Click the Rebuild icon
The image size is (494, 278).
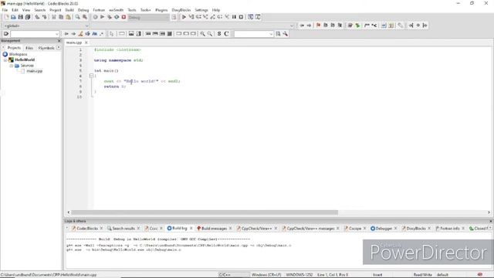(117, 17)
